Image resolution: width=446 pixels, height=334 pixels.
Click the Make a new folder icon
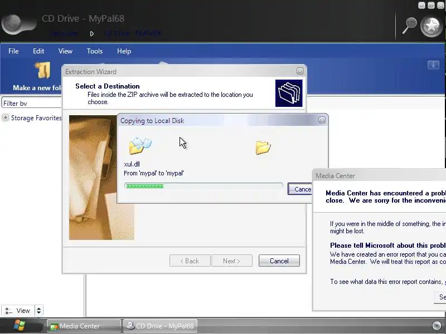click(43, 70)
